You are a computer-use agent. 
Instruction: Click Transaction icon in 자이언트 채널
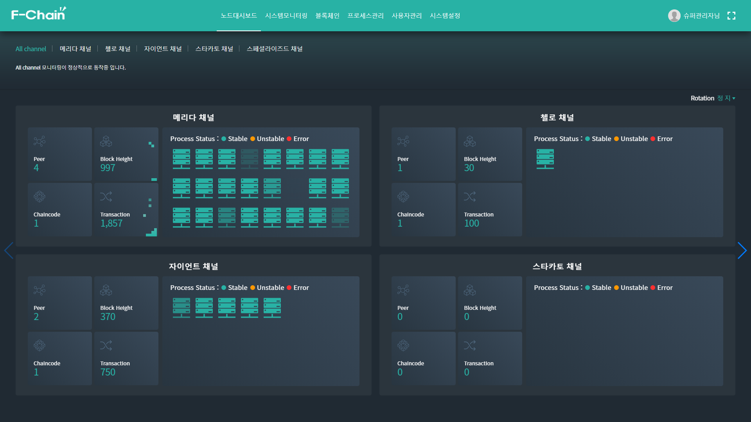(106, 345)
